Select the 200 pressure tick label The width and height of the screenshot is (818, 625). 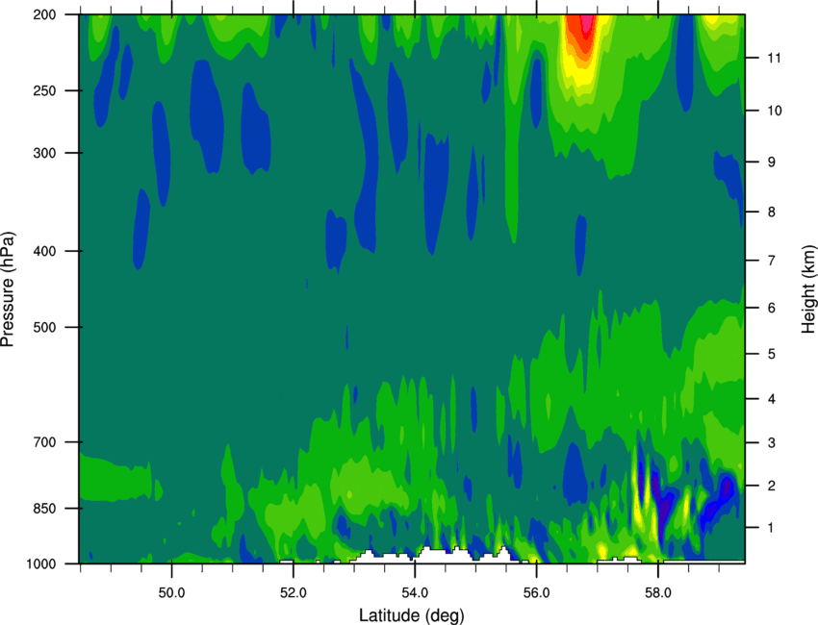44,14
